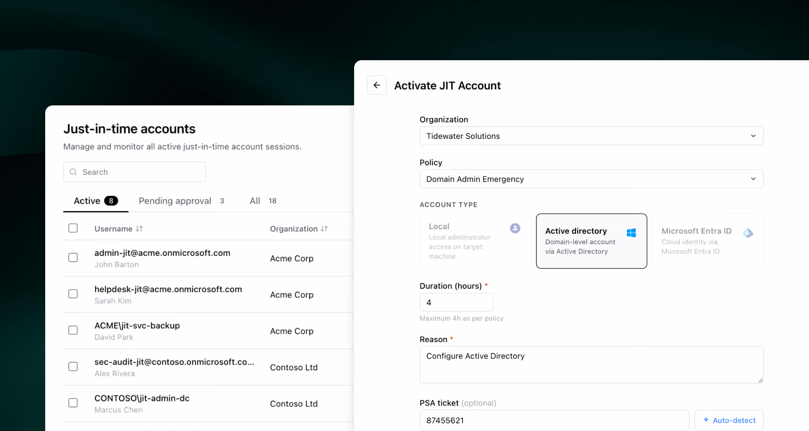Click ACME\jit-svc-backup username
This screenshot has width=809, height=431.
[x=137, y=326]
